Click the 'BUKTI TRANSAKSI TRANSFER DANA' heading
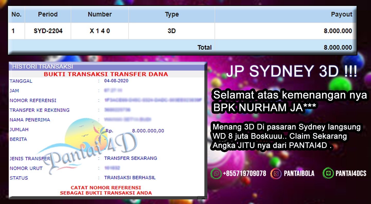Viewport: 371px width, 204px height. tap(106, 74)
